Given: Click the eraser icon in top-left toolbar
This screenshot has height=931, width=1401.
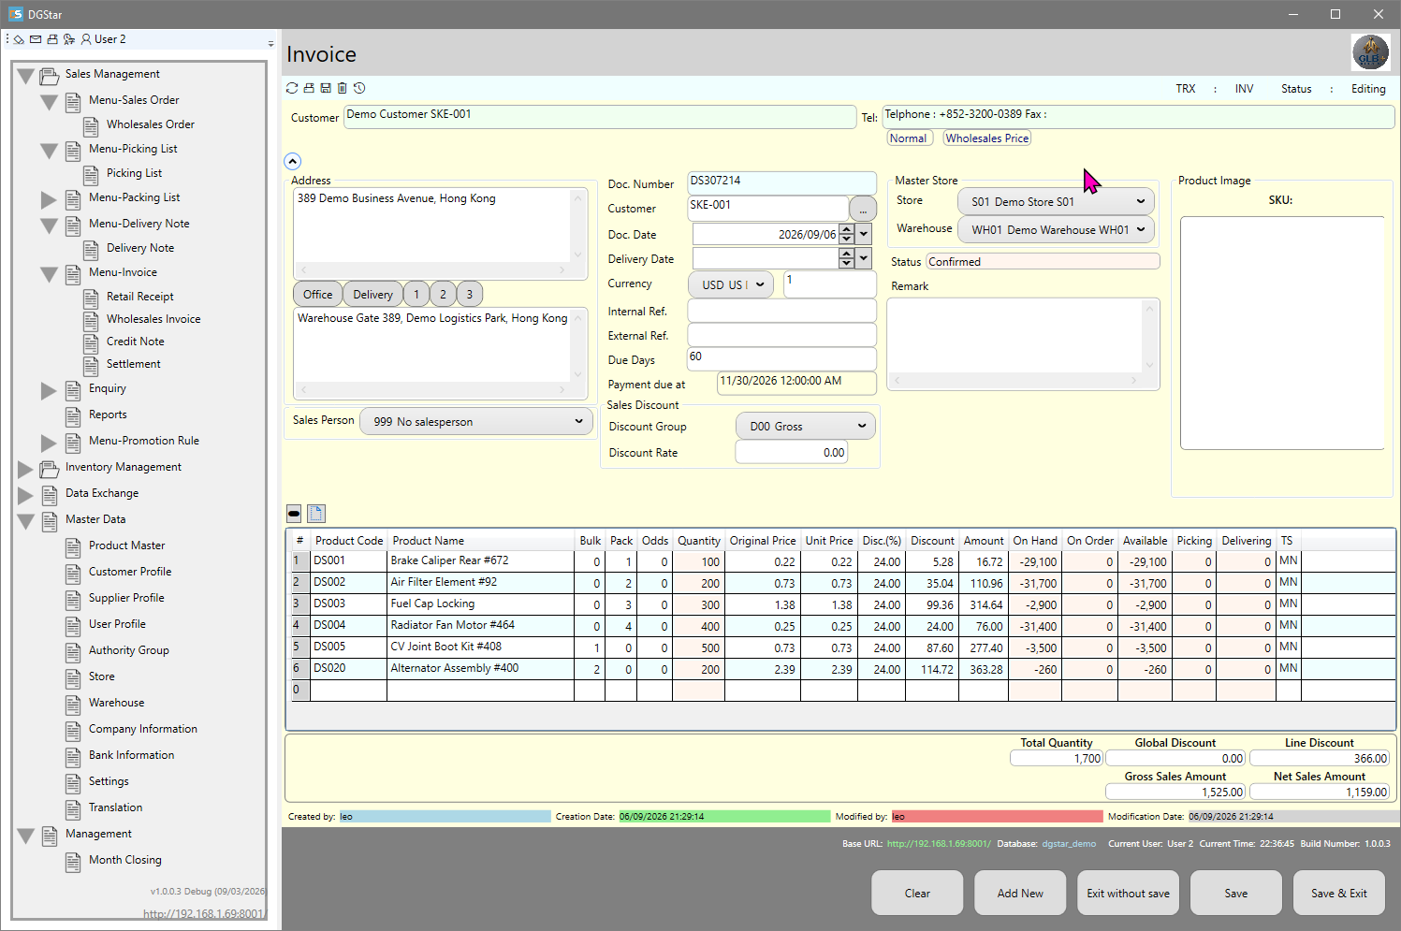Looking at the screenshot, I should pyautogui.click(x=19, y=39).
